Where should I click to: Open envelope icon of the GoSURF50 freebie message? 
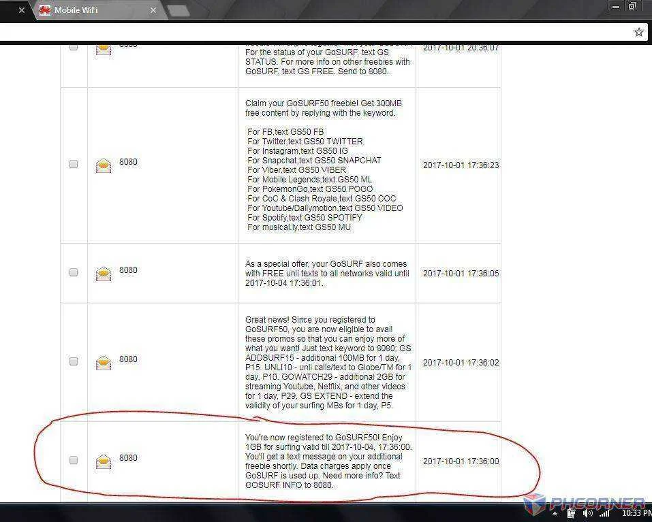click(104, 165)
